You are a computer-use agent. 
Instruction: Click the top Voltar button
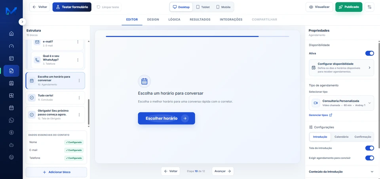[x=40, y=7]
